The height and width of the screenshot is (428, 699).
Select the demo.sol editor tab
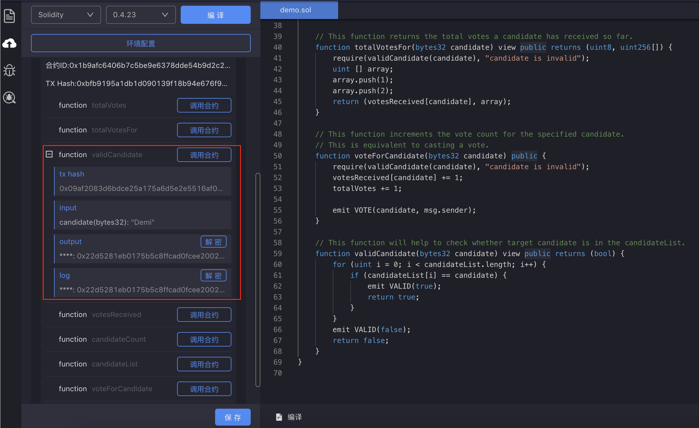(299, 10)
